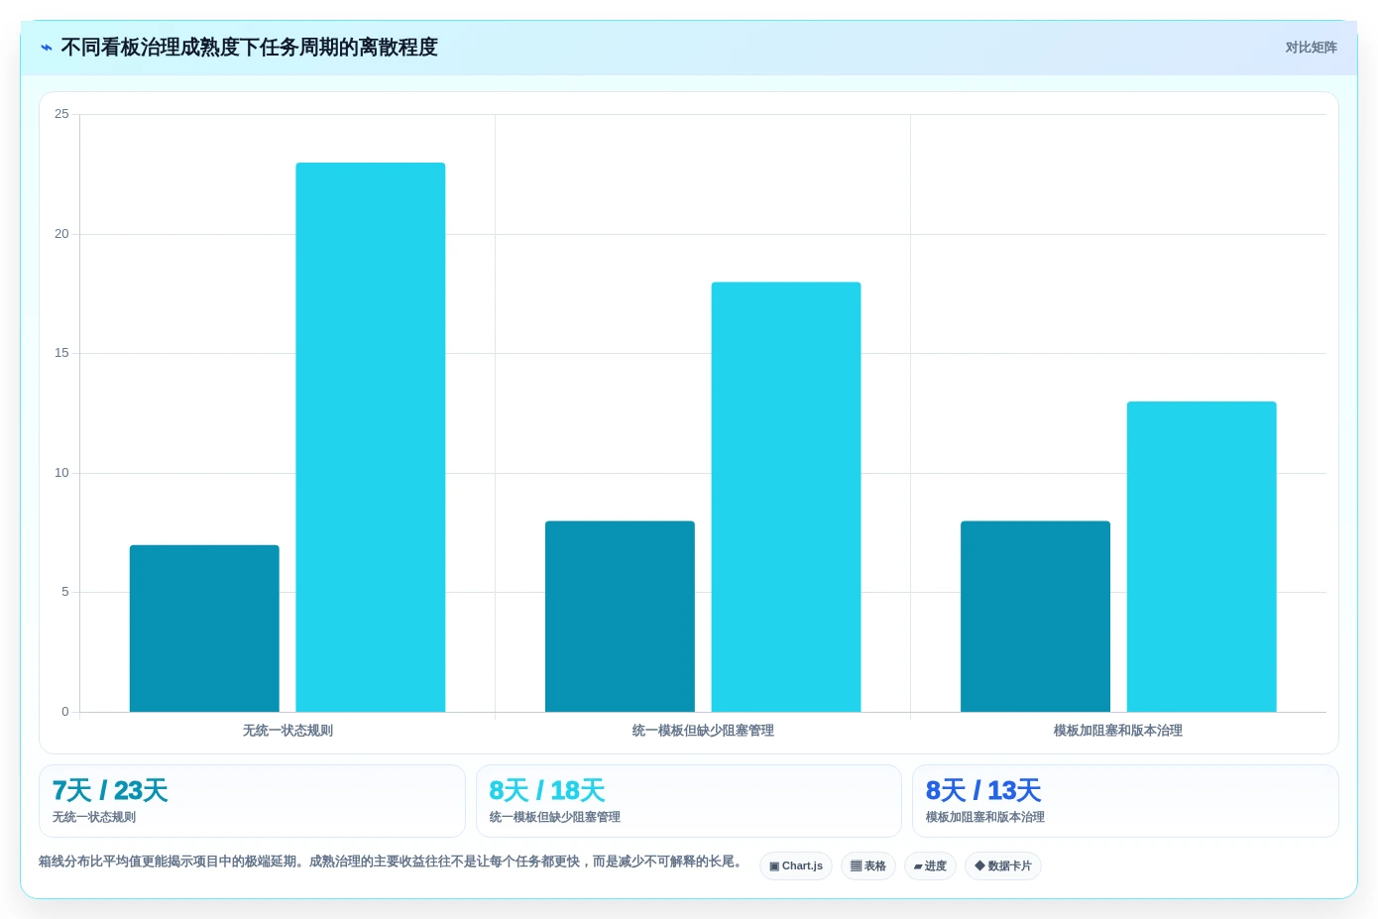This screenshot has width=1378, height=919.
Task: Open the 8天 / 13天 data card
Action: [x=1125, y=801]
